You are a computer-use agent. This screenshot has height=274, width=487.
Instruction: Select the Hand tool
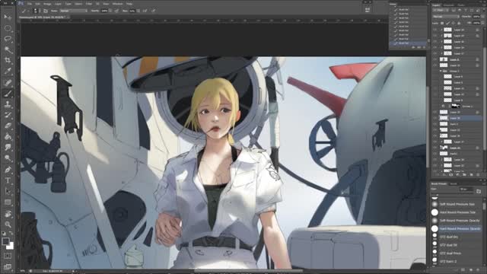8,213
